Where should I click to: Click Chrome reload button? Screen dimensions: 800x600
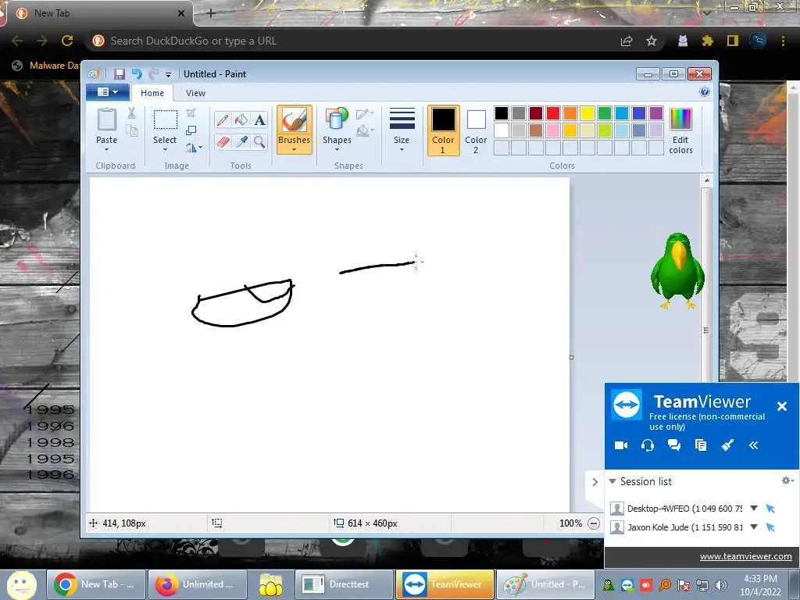[x=67, y=41]
